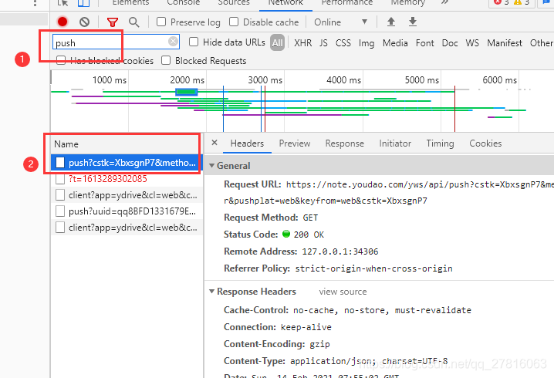Open the Response tab of request
This screenshot has width=554, height=378.
click(x=344, y=143)
